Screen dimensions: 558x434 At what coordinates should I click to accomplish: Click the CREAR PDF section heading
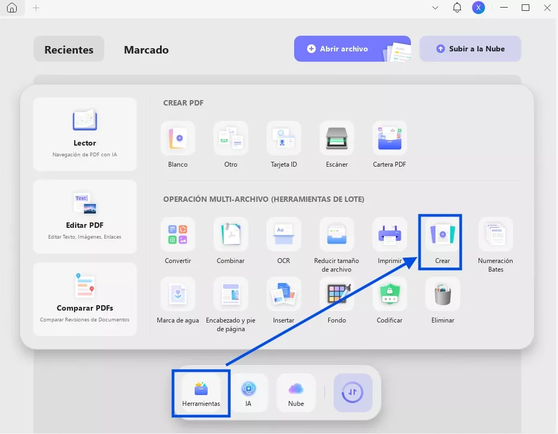183,103
